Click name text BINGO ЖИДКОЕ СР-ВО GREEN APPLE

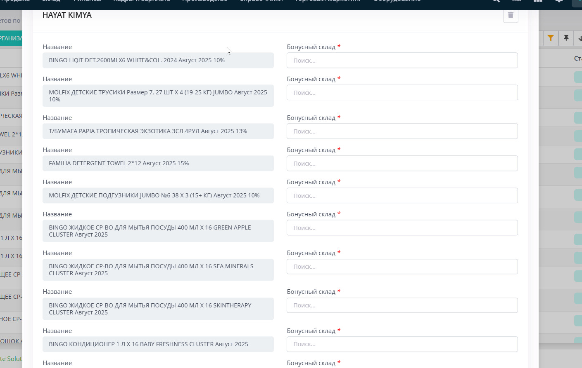(x=150, y=231)
